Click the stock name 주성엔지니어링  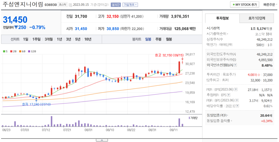pos(23,4)
